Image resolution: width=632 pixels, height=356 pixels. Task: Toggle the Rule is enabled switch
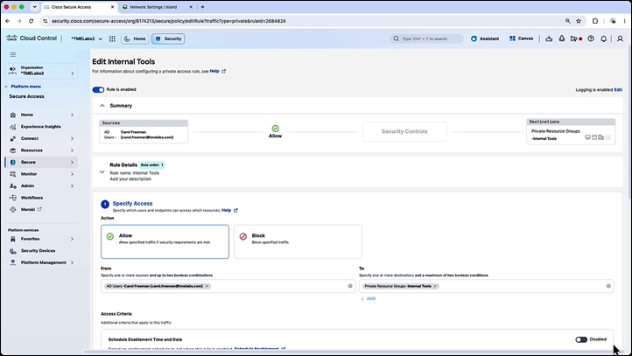pyautogui.click(x=98, y=89)
